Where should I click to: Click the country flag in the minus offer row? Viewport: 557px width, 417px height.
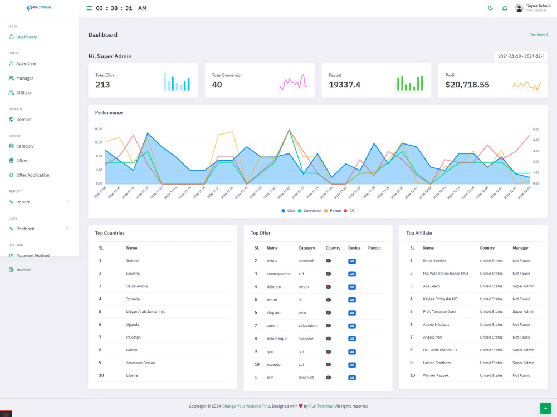(328, 261)
